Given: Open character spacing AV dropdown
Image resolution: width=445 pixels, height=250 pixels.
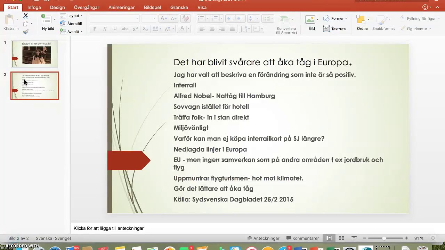Looking at the screenshot, I should click(x=156, y=29).
